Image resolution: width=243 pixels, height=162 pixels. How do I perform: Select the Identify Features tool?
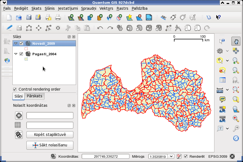(222, 41)
